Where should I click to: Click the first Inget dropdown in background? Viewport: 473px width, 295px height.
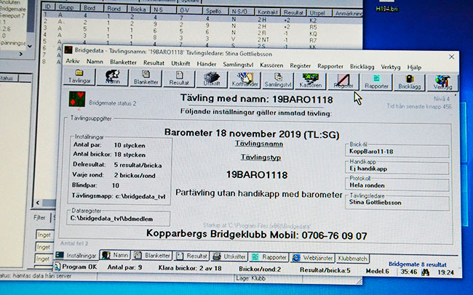tap(44, 235)
